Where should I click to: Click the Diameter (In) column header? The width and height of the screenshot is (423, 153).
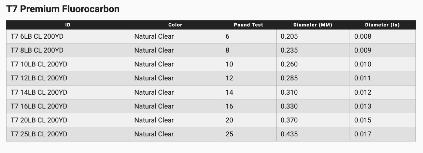coord(382,25)
